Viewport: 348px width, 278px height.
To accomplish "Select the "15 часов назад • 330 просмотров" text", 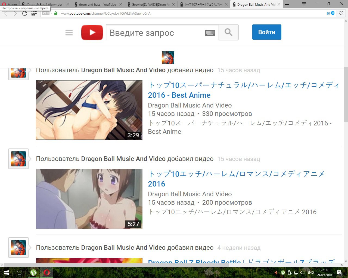I will [x=200, y=114].
